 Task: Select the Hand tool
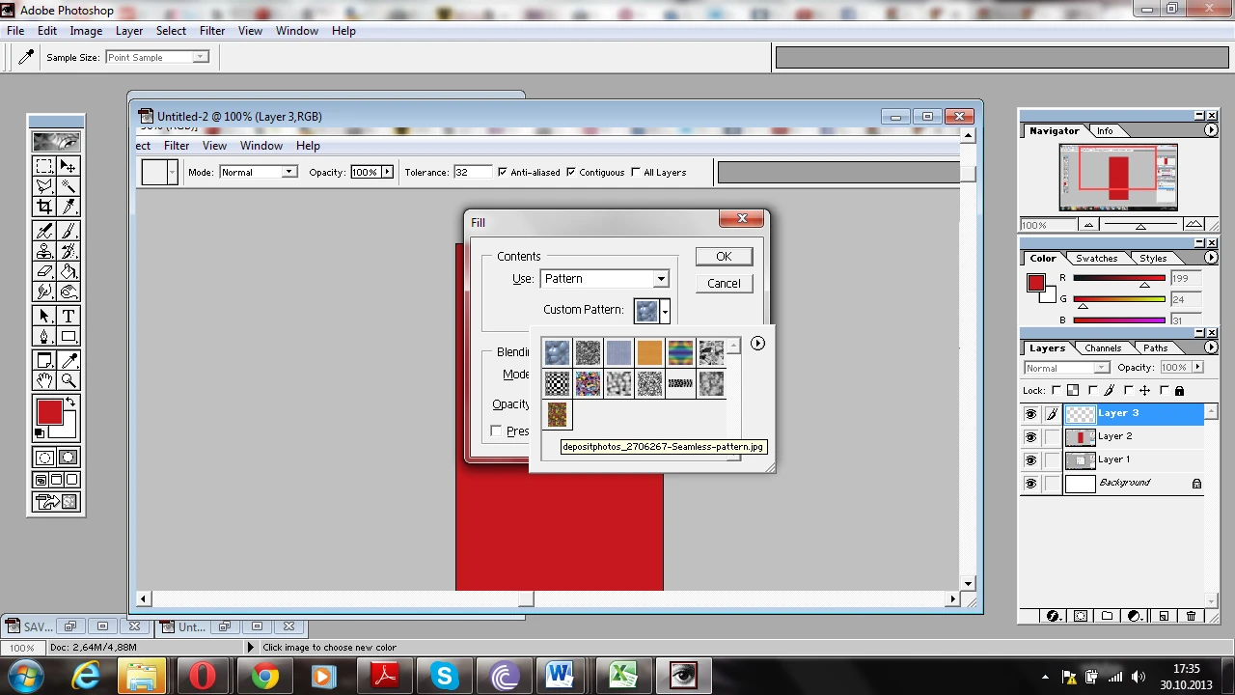(44, 381)
